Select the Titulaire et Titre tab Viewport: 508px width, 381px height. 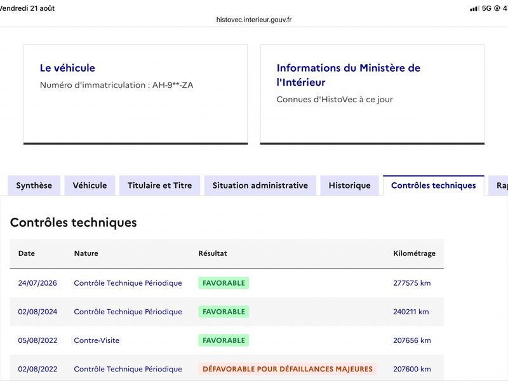tap(160, 185)
